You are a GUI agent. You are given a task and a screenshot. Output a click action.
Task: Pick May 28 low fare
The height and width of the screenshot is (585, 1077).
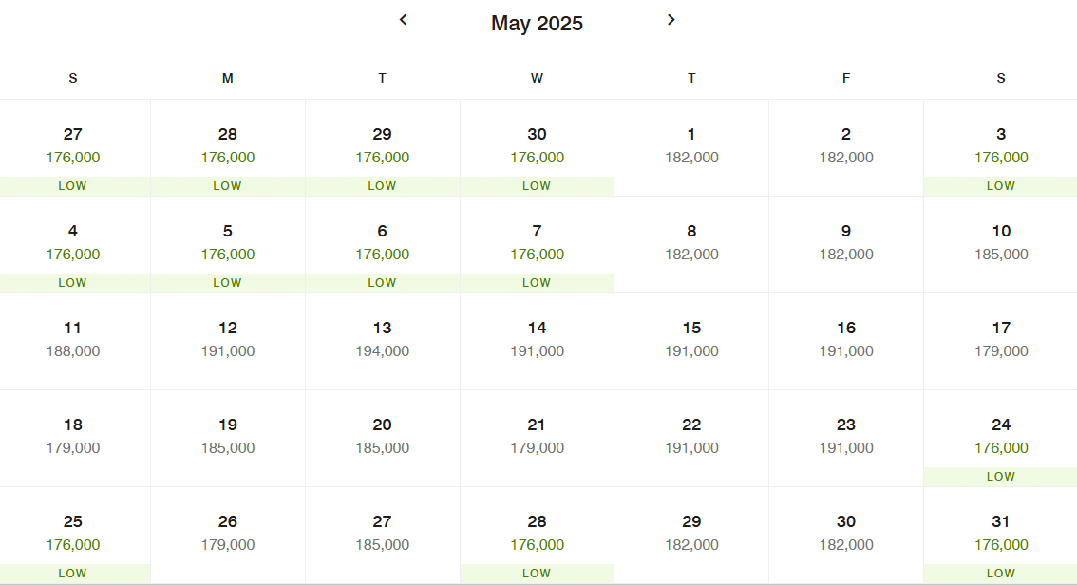[538, 536]
